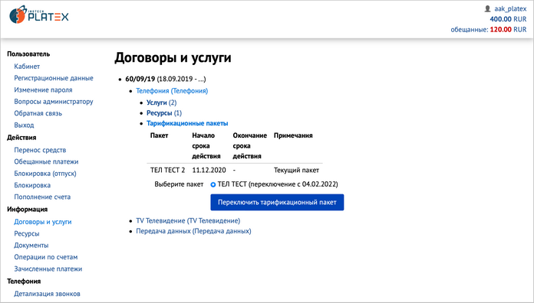Click the Текущий пакет note cell
Screen dimensions: 534x303
coord(296,170)
